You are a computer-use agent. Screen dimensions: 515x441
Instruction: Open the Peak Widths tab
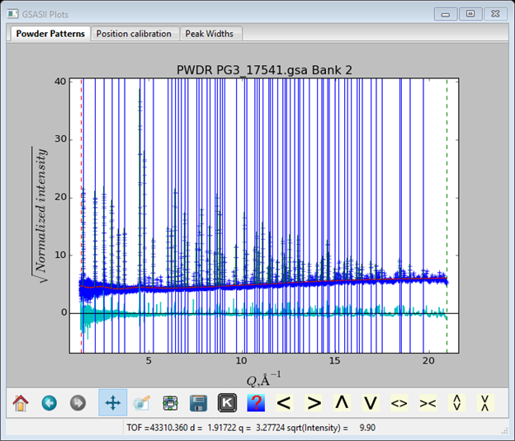click(x=209, y=34)
